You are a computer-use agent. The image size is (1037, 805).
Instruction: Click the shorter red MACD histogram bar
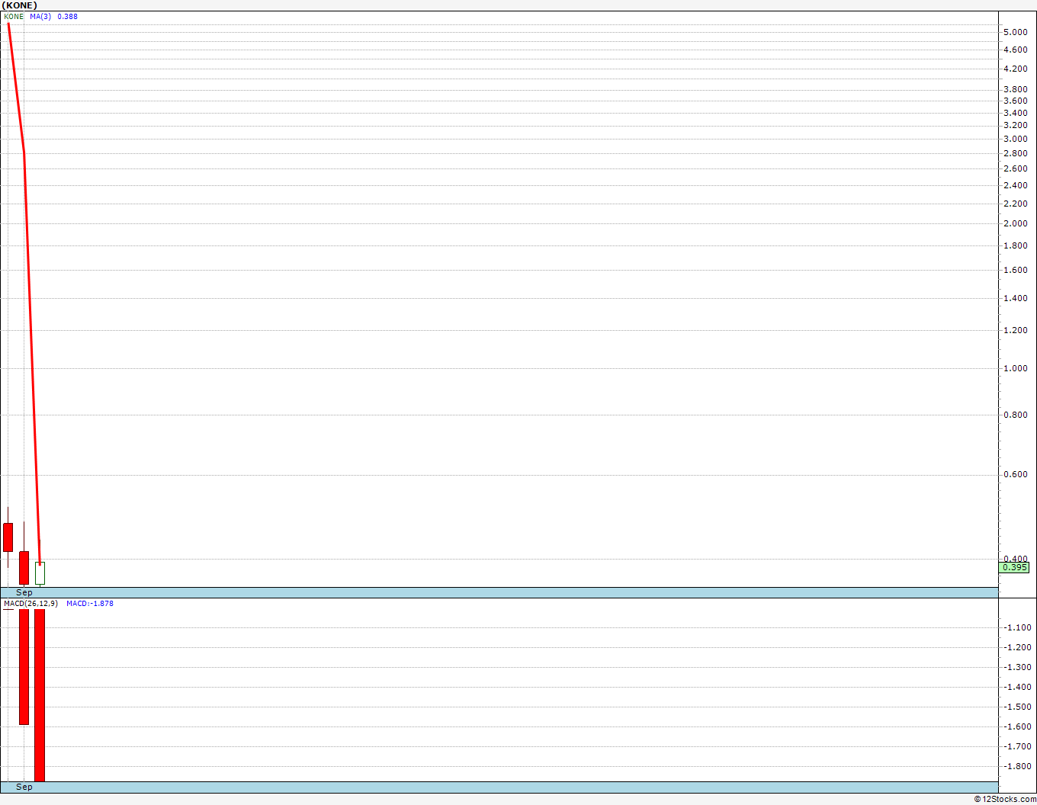(x=24, y=666)
